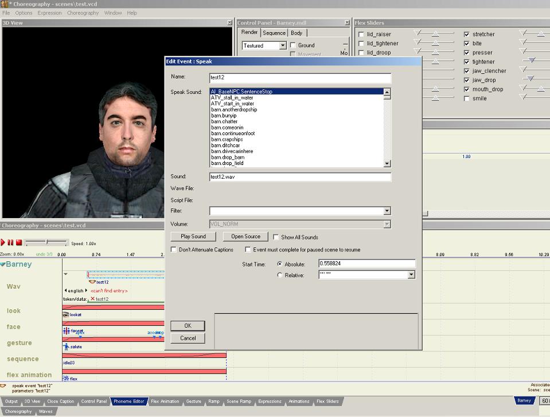Check Event must complete for paused scene
Image resolution: width=550 pixels, height=417 pixels.
click(248, 250)
